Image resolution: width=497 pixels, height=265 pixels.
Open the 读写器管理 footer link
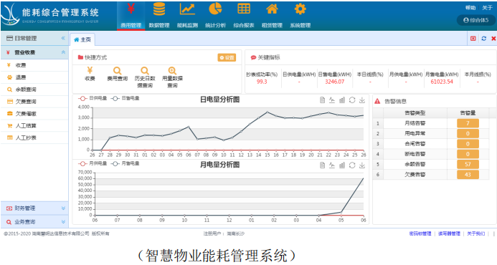point(449,233)
